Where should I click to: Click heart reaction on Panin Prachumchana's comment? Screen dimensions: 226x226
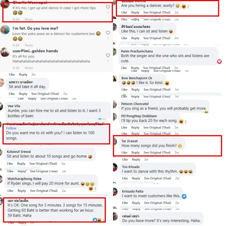[220, 62]
